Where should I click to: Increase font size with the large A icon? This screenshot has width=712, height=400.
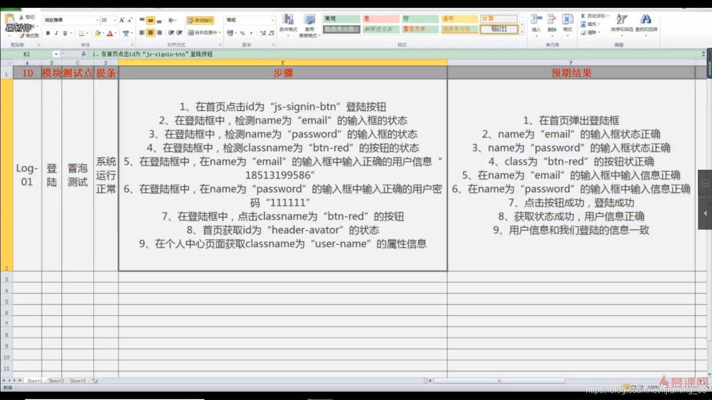pos(122,20)
